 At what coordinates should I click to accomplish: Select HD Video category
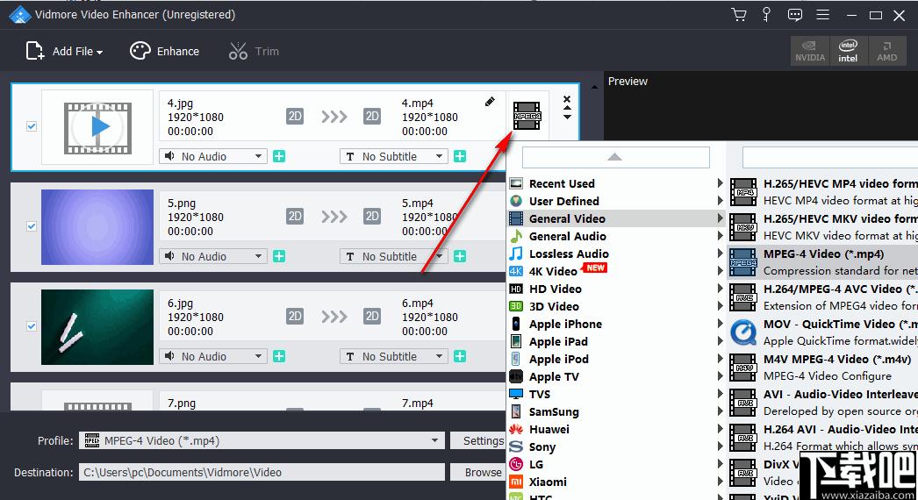coord(616,289)
